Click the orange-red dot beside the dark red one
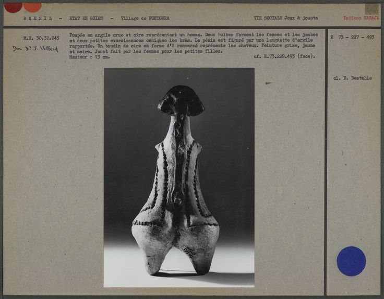This screenshot has height=299, width=384. [32, 6]
